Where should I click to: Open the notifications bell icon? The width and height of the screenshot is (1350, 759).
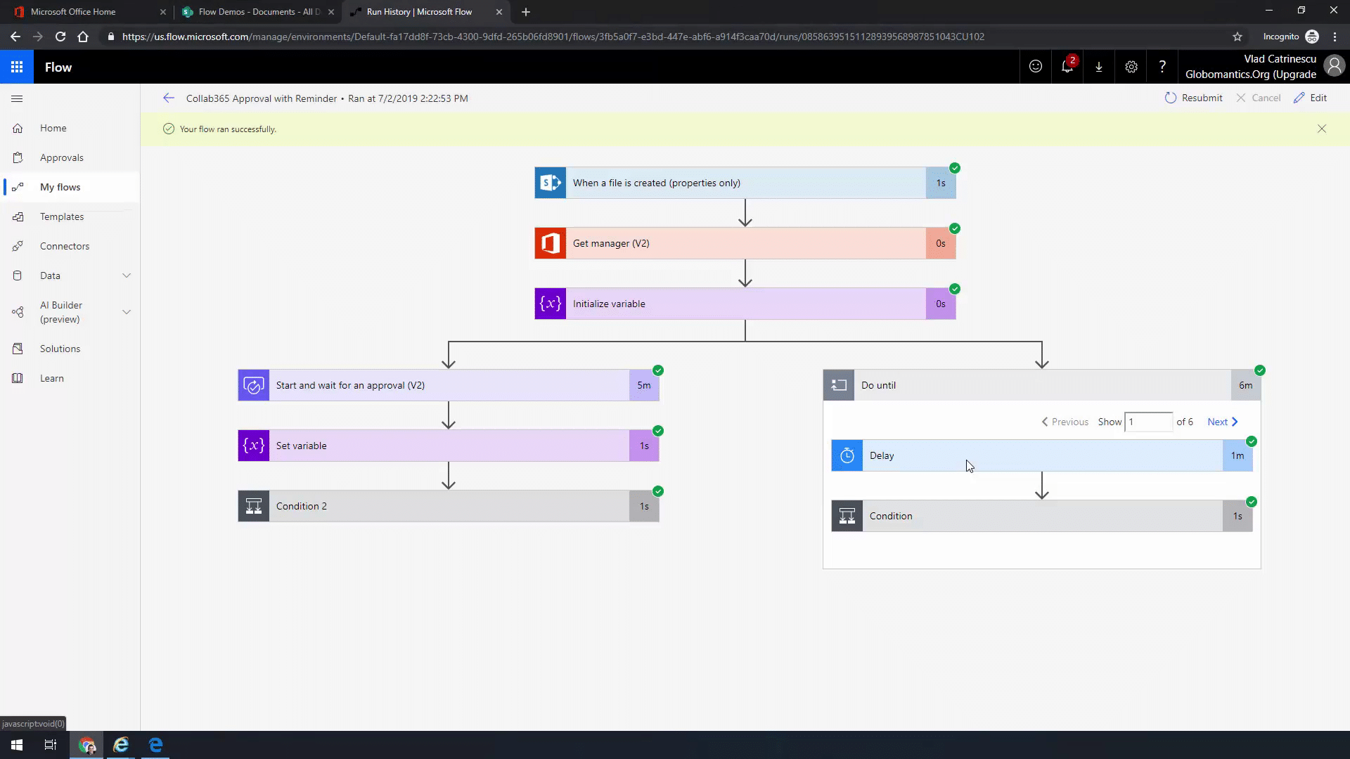1067,67
